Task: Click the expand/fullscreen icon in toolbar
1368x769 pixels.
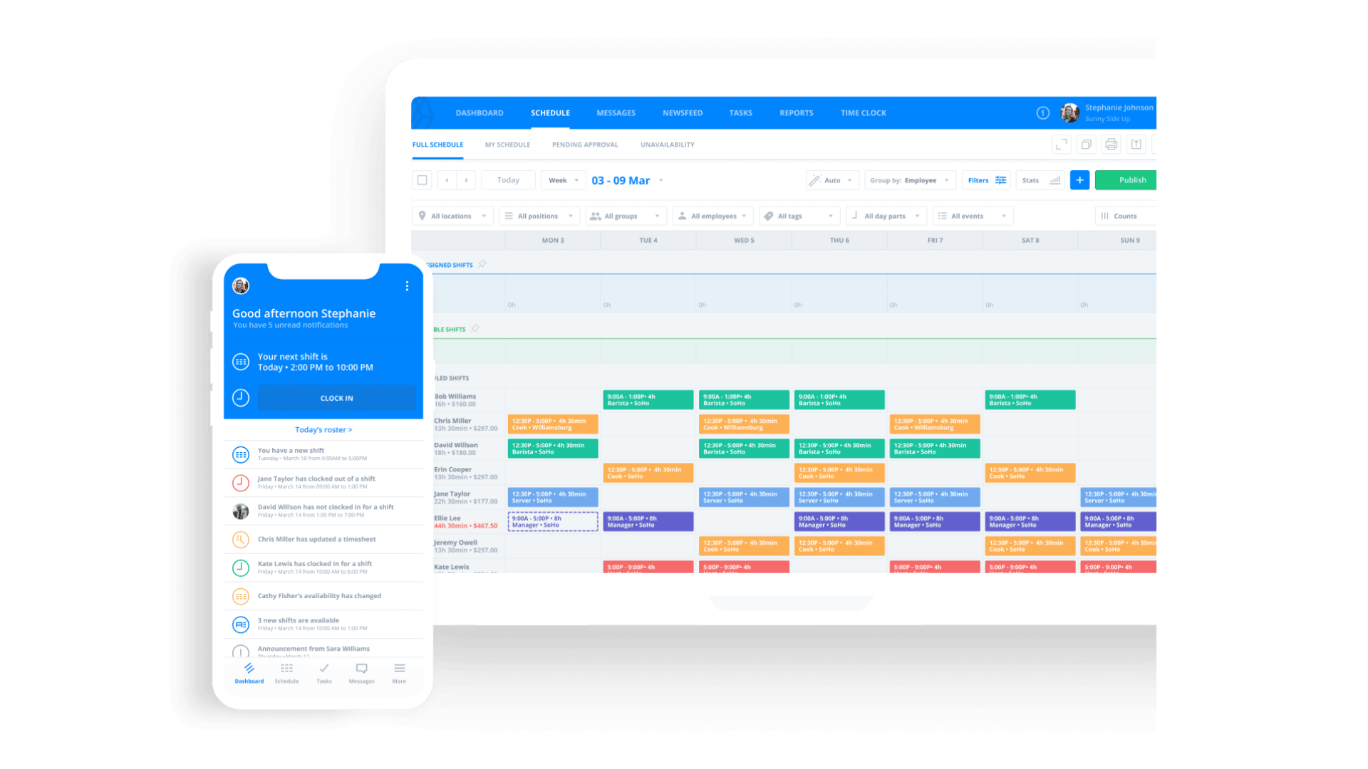Action: pos(1061,145)
